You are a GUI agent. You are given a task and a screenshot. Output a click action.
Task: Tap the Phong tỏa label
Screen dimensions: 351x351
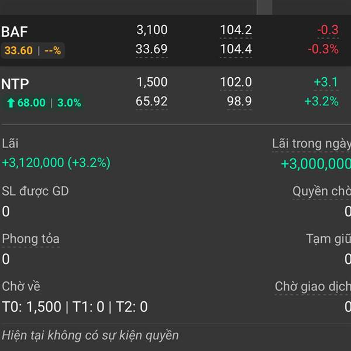tap(30, 239)
